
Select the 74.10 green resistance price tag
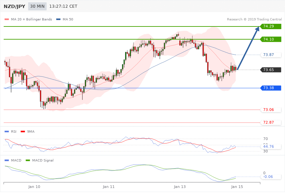coord(271,39)
